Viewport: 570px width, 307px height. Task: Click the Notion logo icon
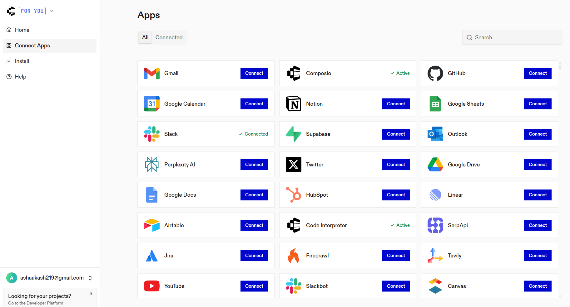(294, 104)
